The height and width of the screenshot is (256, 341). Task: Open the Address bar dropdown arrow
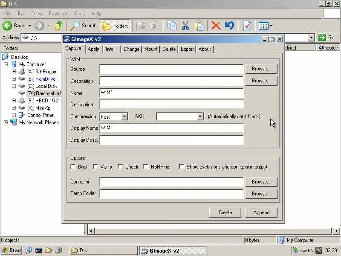312,38
